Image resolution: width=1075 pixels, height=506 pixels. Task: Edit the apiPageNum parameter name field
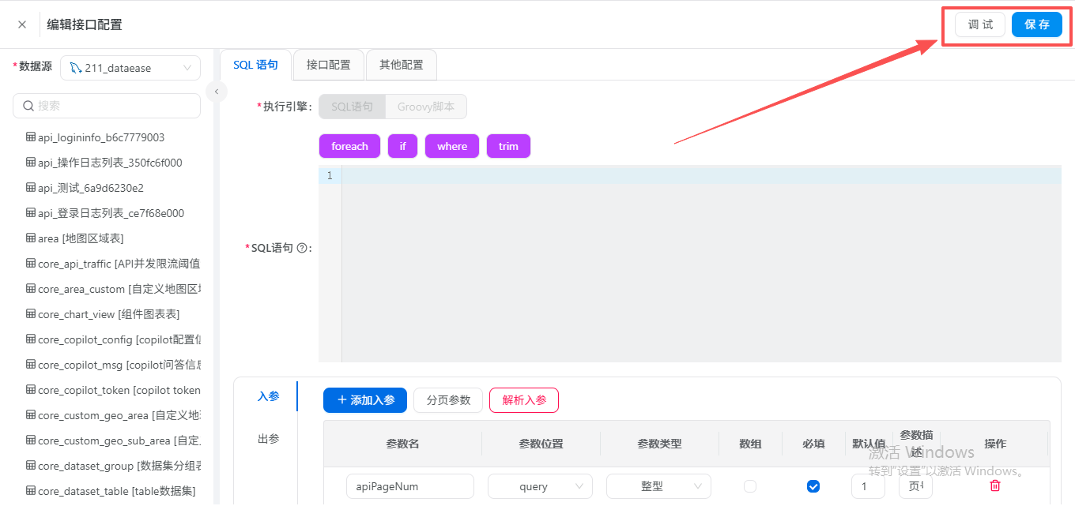(410, 486)
